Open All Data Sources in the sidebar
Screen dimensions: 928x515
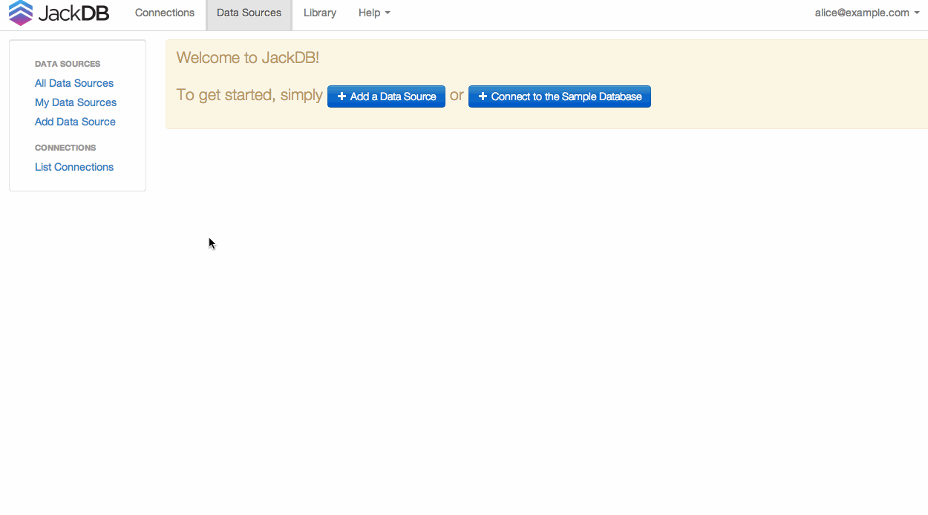pyautogui.click(x=74, y=83)
